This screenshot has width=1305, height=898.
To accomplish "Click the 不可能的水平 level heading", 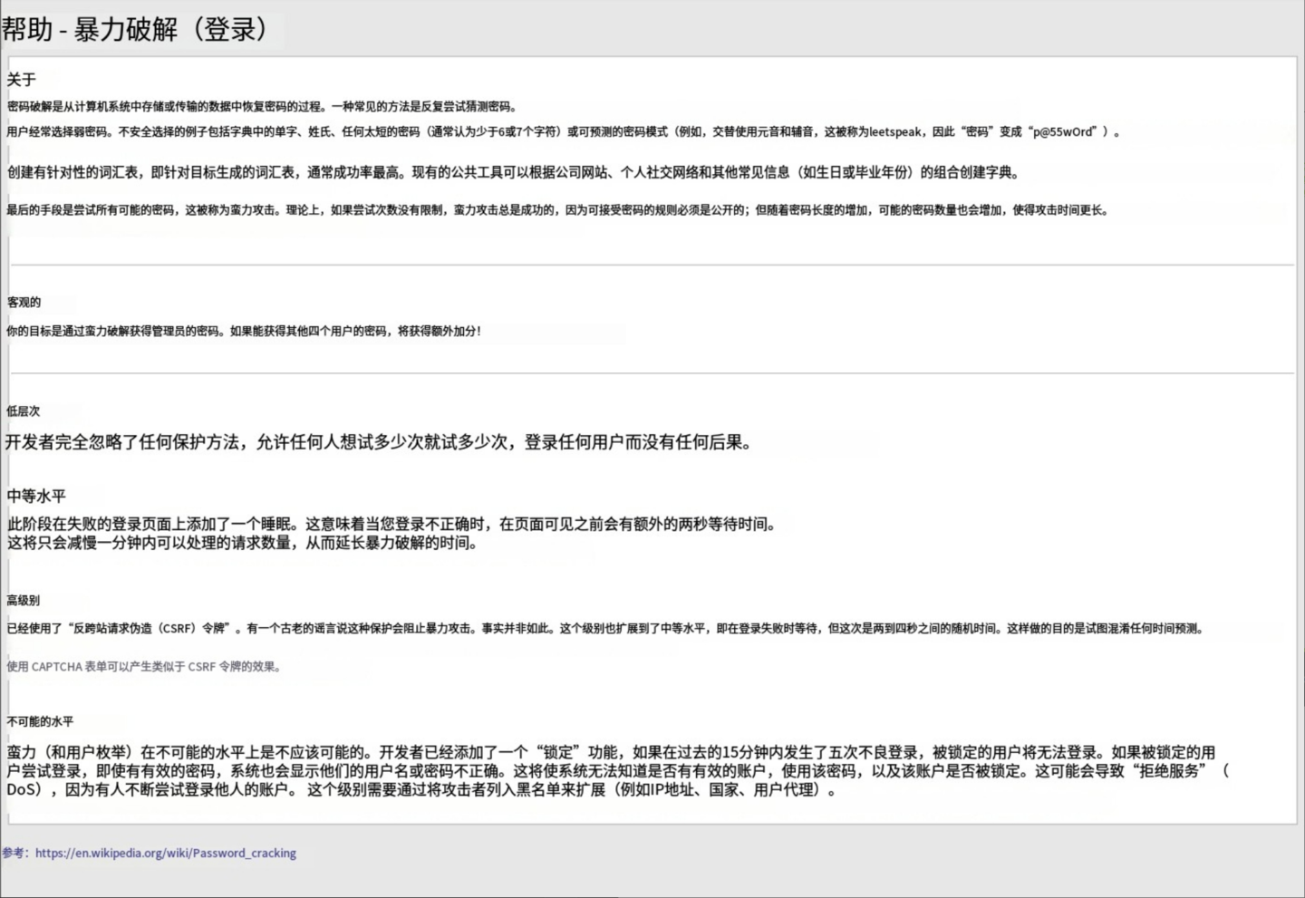I will [40, 722].
